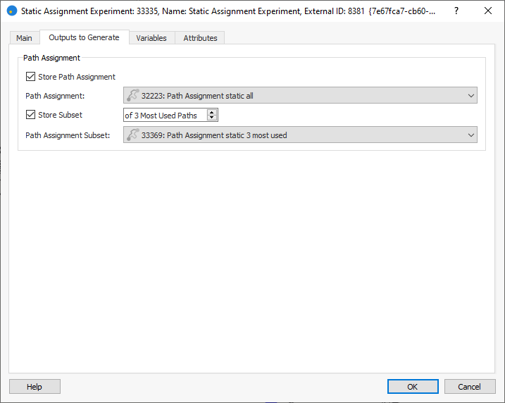Increase Most Used Paths count with up arrow
The height and width of the screenshot is (403, 505).
tap(212, 112)
